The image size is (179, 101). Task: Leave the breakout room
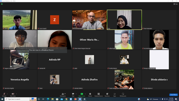click(x=173, y=95)
